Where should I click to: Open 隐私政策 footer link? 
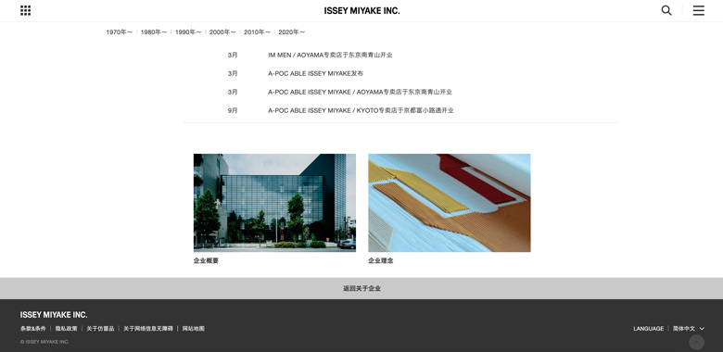[x=67, y=329]
